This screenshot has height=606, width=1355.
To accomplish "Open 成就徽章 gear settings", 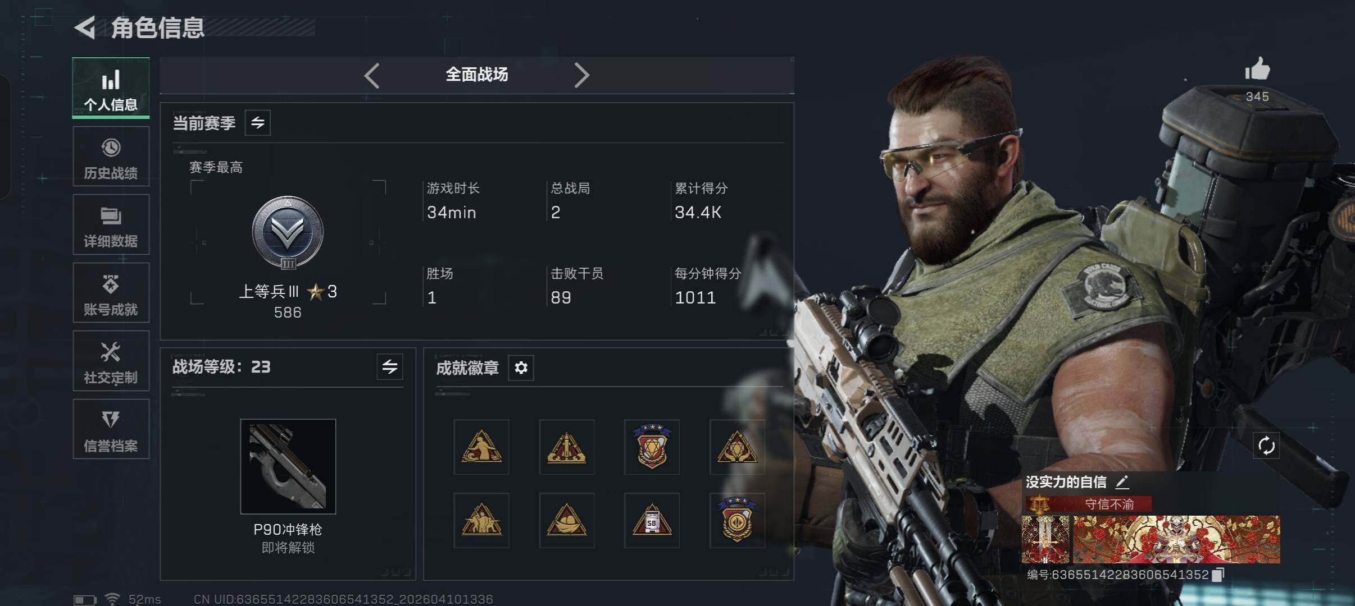I will tap(521, 368).
